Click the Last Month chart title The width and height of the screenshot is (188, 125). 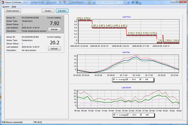pyautogui.click(x=126, y=87)
